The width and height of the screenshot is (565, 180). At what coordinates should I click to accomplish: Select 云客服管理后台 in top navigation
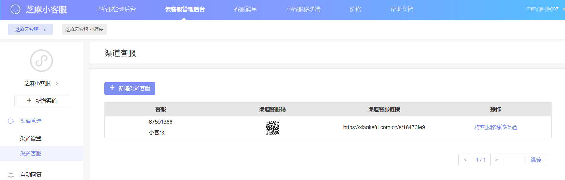point(185,9)
